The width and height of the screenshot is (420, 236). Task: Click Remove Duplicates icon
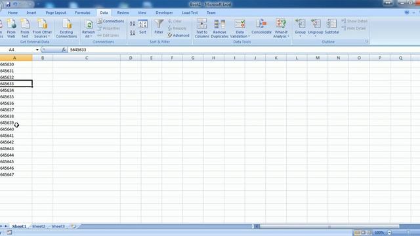[x=220, y=28]
